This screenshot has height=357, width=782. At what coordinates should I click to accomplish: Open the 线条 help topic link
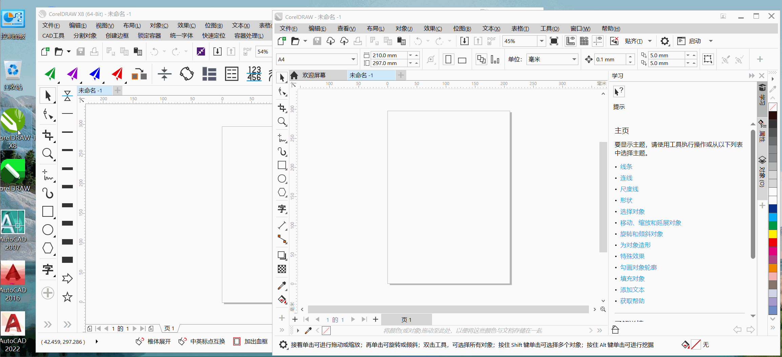click(x=626, y=167)
